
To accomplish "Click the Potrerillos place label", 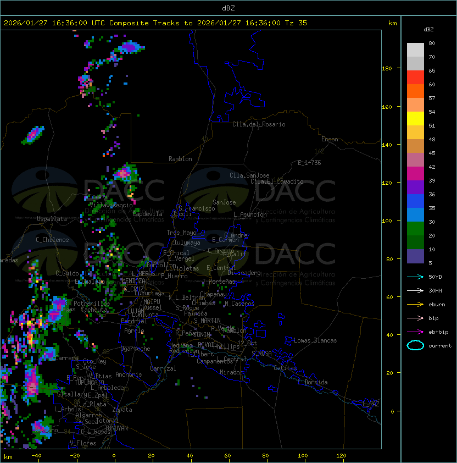I will (x=92, y=304).
